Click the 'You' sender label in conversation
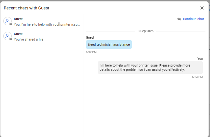The width and height of the screenshot is (210, 137). pyautogui.click(x=200, y=59)
